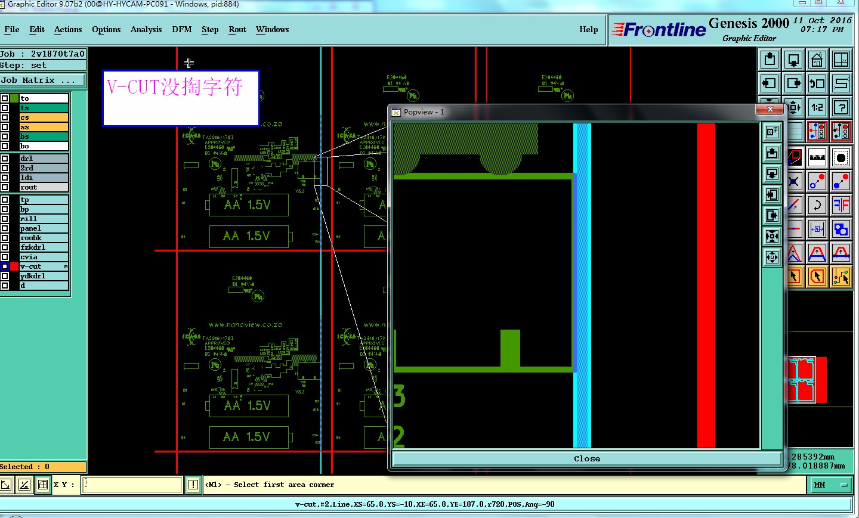
Task: Toggle the v-cut layer checkbox
Action: pyautogui.click(x=5, y=266)
